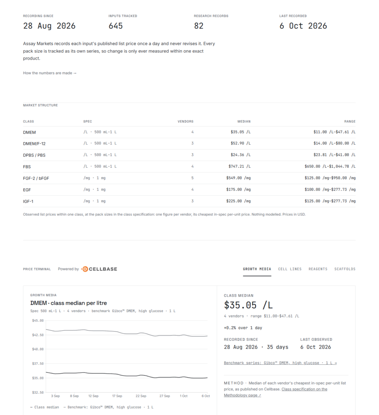The height and width of the screenshot is (415, 379).
Task: Select the Spec column header
Action: [x=87, y=122]
